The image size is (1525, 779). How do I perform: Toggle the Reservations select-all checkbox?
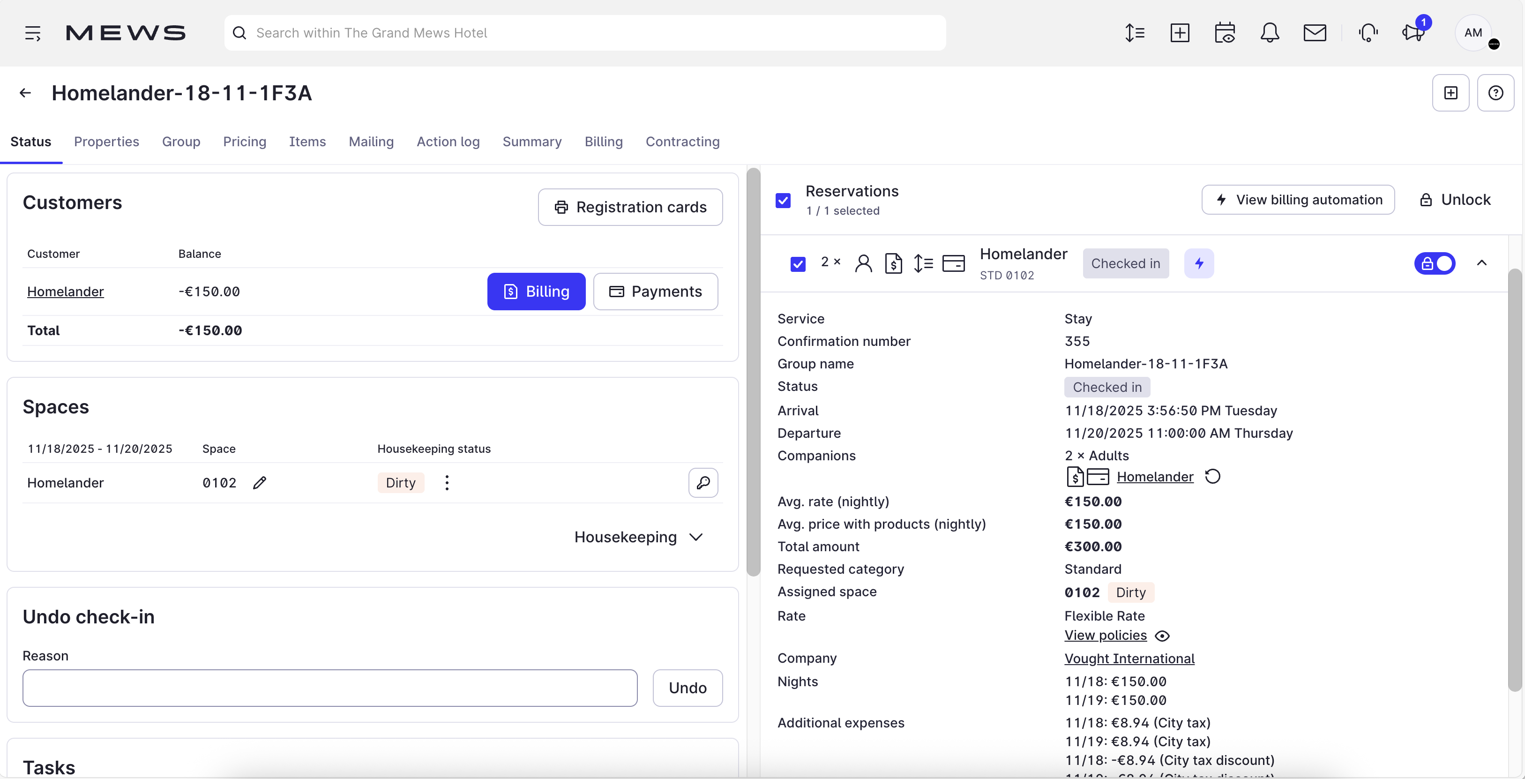783,201
